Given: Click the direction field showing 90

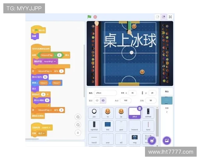Looking at the screenshot, I should click(x=151, y=101).
